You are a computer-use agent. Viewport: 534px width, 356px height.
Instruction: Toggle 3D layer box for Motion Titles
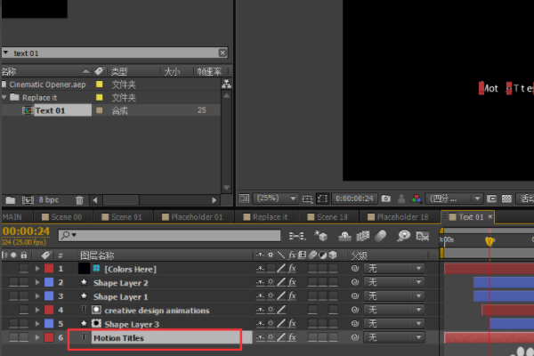334,337
